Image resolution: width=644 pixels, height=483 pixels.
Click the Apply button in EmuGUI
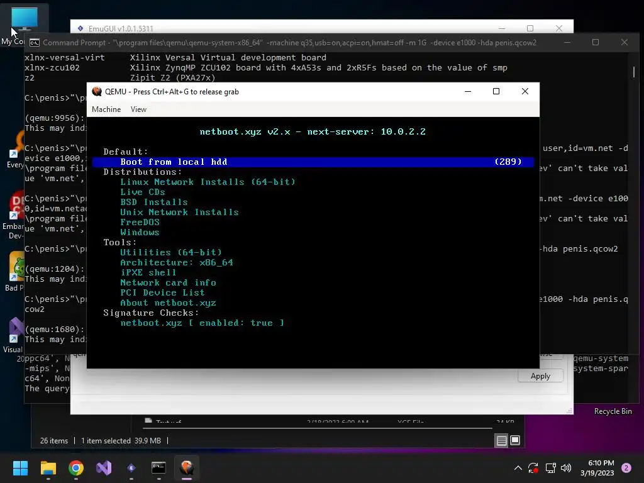pyautogui.click(x=540, y=376)
